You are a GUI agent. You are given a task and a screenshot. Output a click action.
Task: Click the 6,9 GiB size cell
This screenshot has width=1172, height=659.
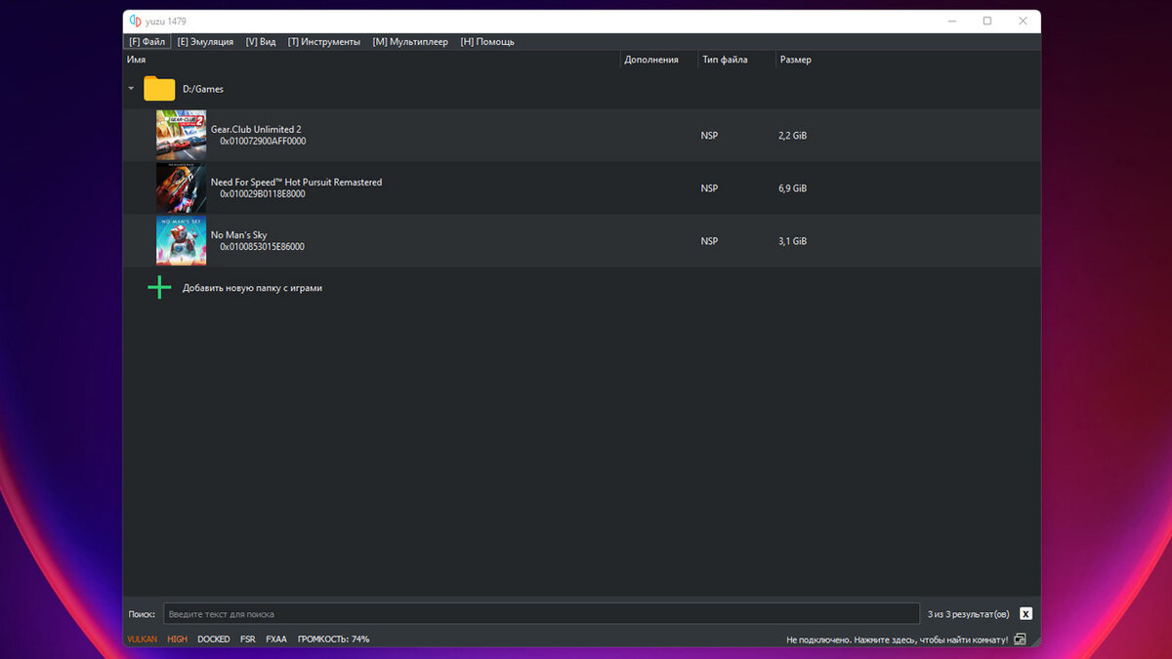793,187
